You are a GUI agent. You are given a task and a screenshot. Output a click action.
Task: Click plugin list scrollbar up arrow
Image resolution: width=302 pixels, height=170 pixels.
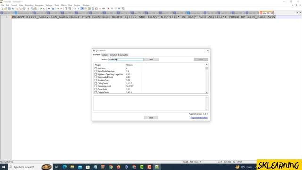207,65
